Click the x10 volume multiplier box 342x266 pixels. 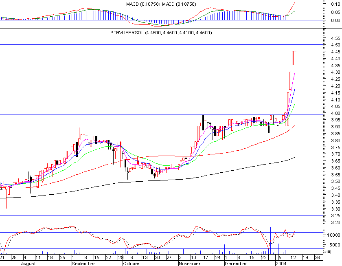click(x=327, y=252)
